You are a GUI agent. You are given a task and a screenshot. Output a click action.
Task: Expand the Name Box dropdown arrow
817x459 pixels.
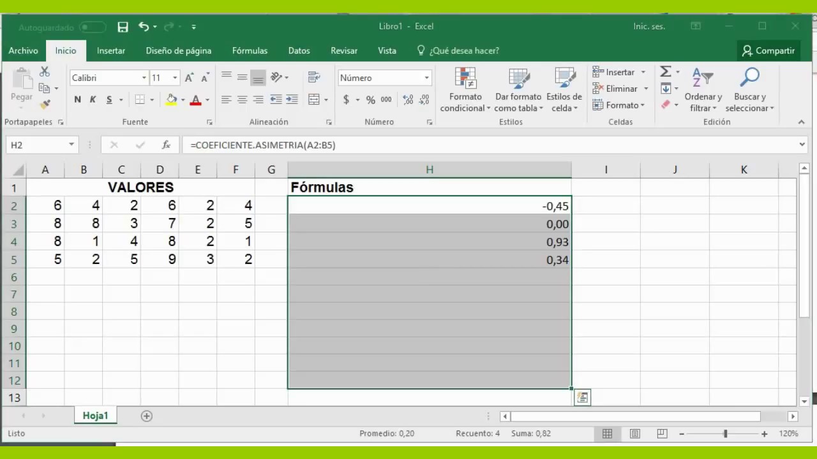tap(71, 145)
